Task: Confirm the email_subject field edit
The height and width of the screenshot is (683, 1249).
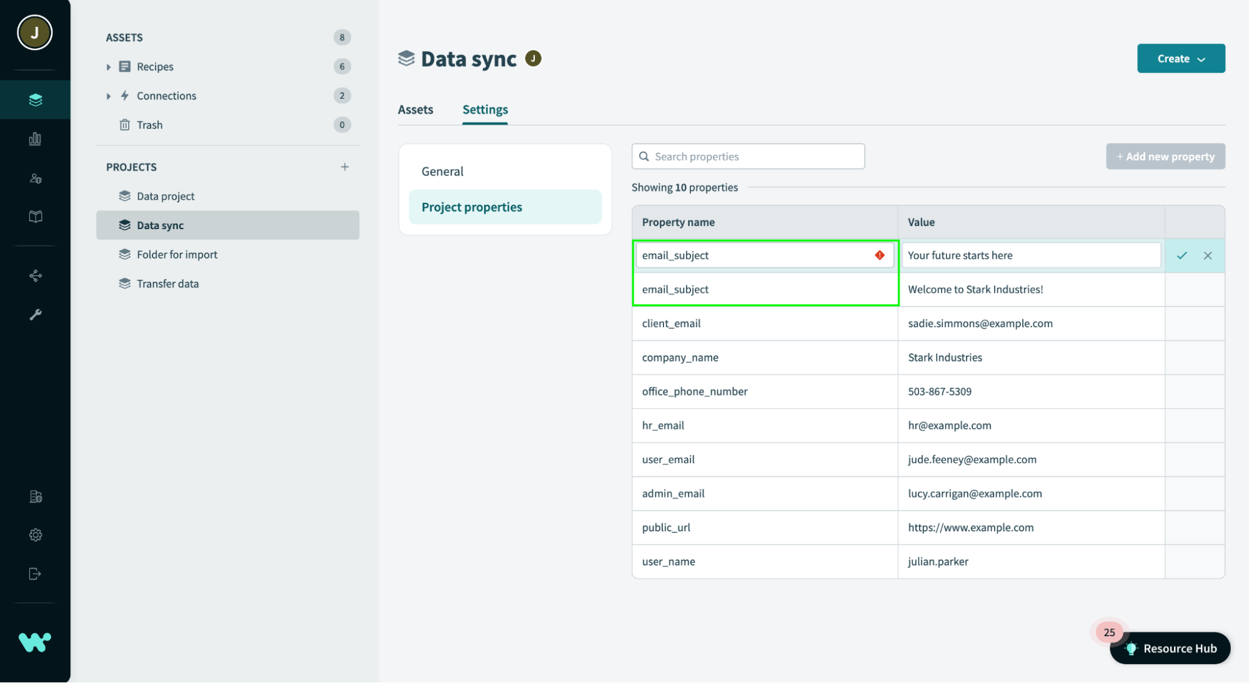Action: [x=1182, y=254]
